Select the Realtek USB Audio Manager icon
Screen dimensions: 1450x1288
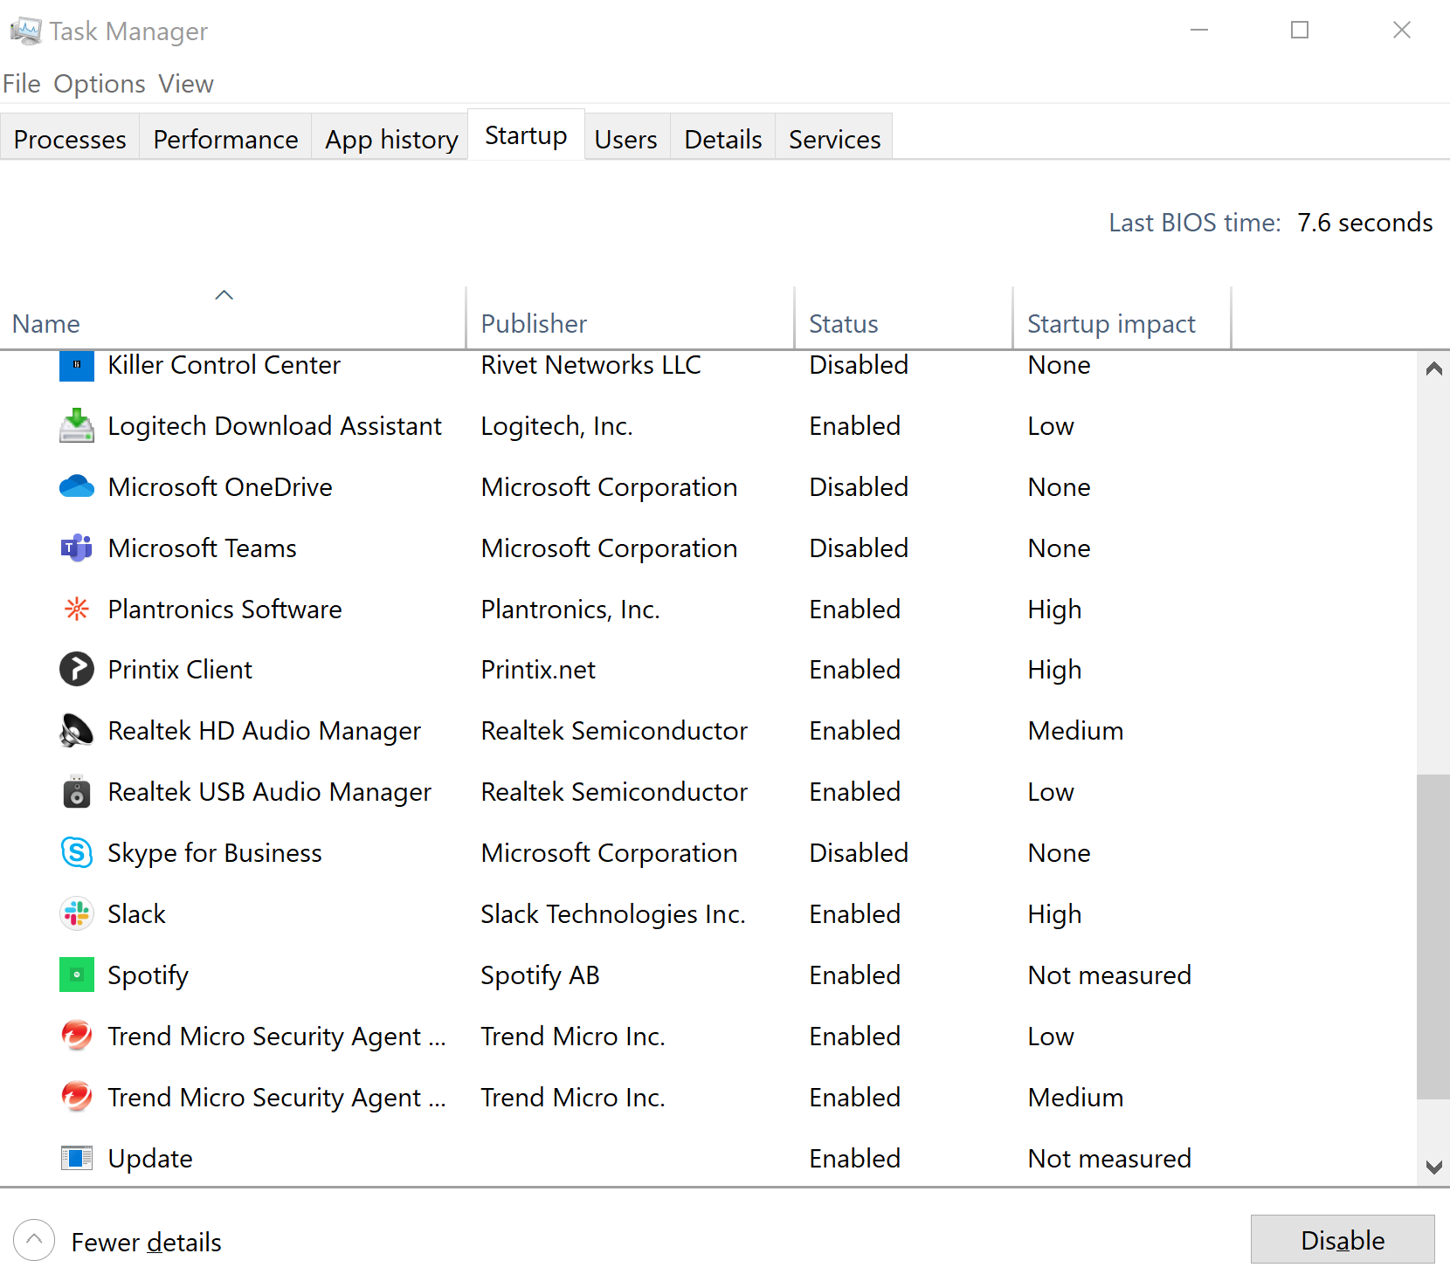pos(77,792)
